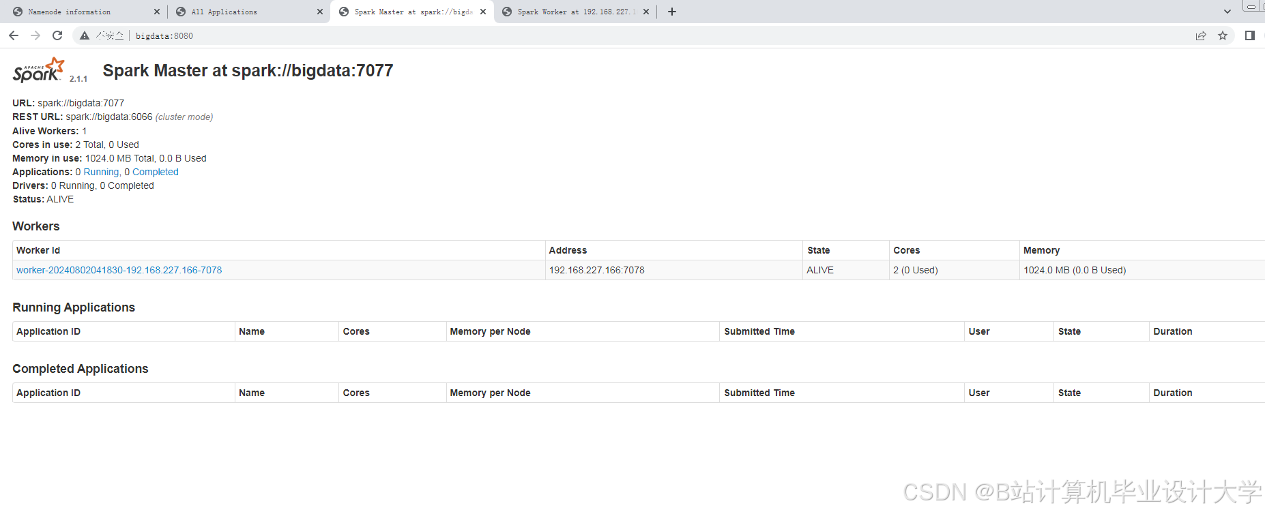Click the 'Status: ALIVE' line
The image size is (1265, 514).
click(x=43, y=199)
